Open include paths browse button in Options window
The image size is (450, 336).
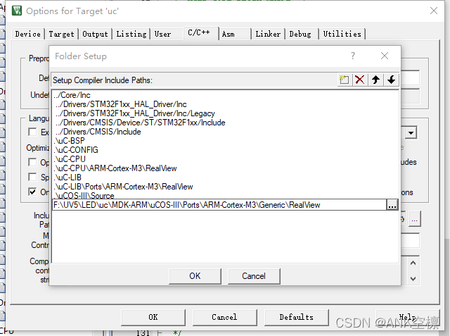[415, 219]
